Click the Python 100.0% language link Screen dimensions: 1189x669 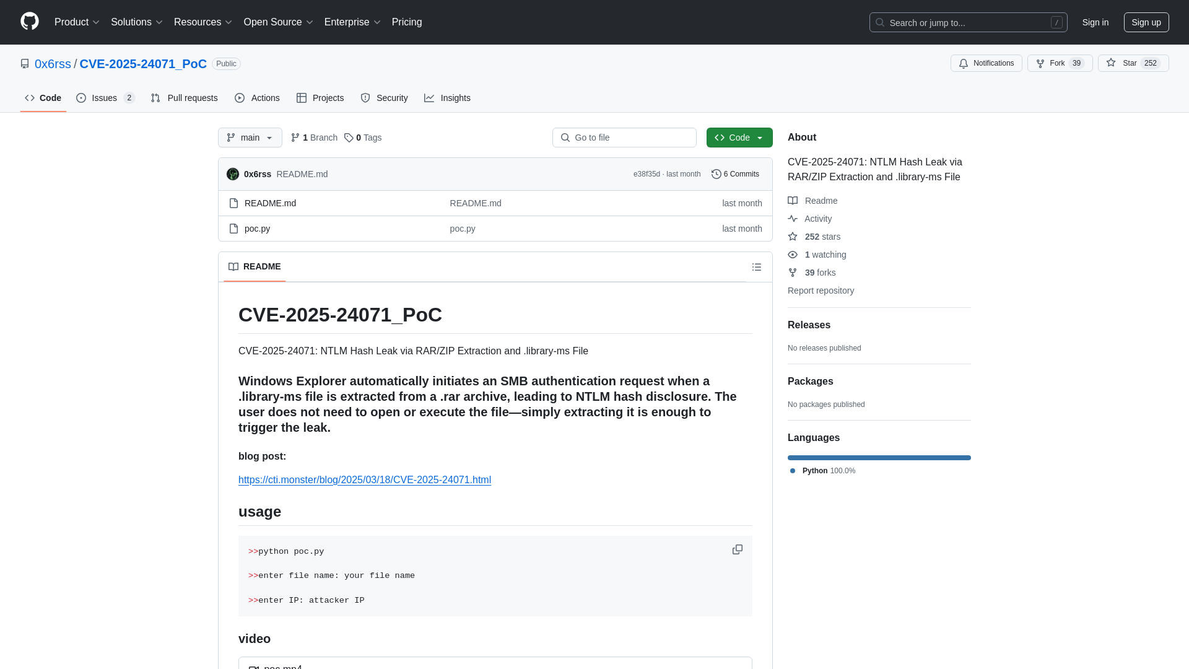822,471
